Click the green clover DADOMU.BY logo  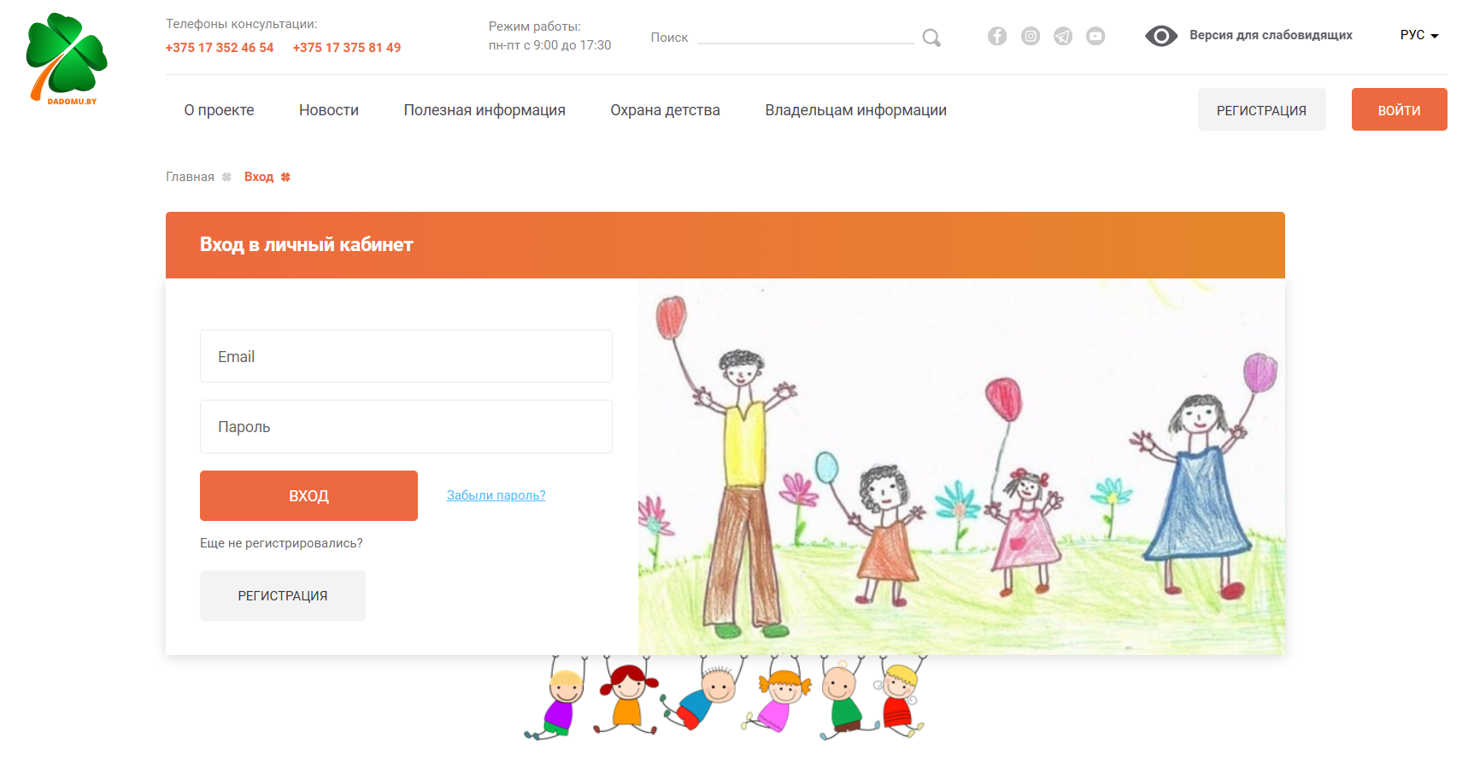[68, 58]
